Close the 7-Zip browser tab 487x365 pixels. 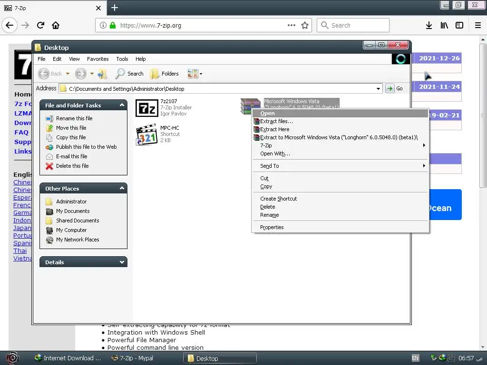98,8
